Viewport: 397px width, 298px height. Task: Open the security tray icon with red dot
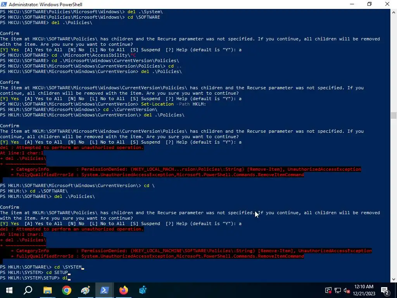point(328,290)
